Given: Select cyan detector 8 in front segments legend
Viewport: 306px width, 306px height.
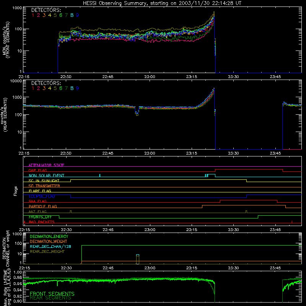Looking at the screenshot, I should coord(72,15).
